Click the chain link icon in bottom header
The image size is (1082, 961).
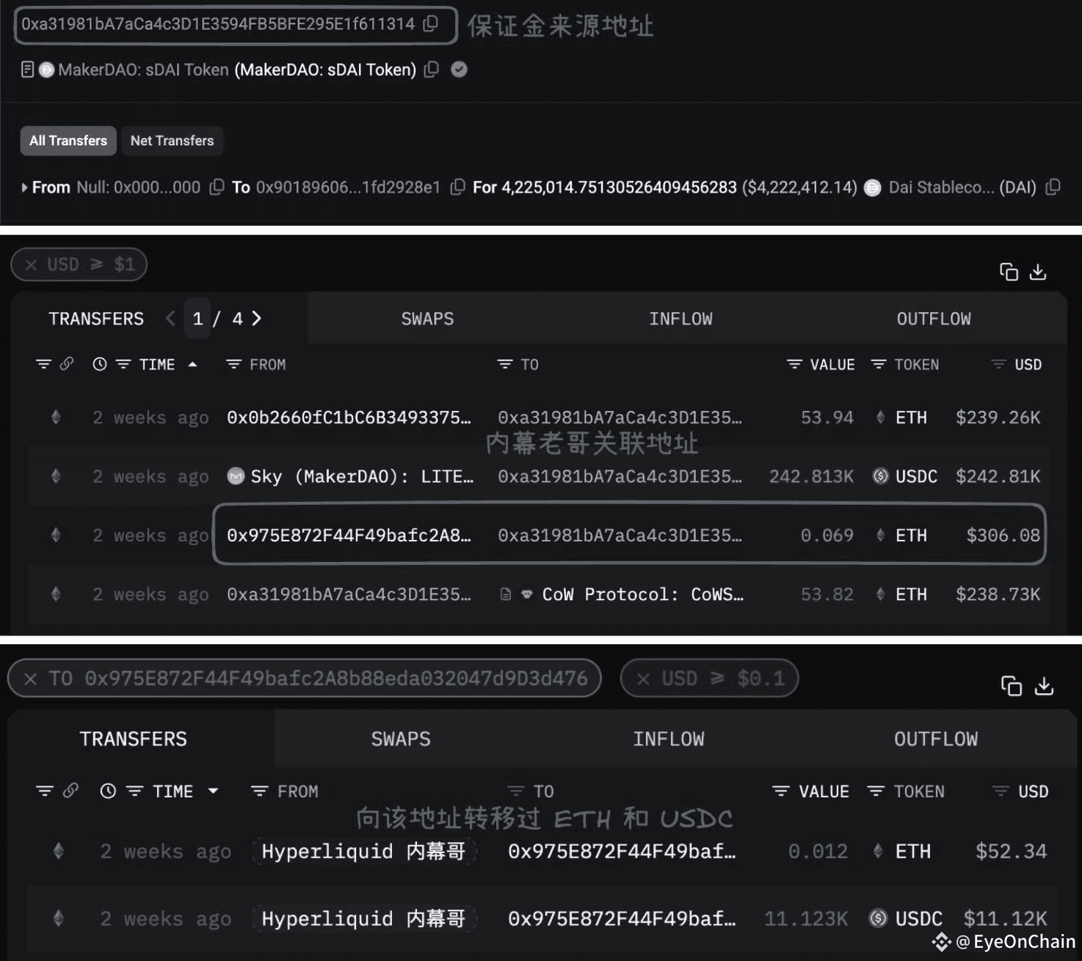(x=70, y=791)
